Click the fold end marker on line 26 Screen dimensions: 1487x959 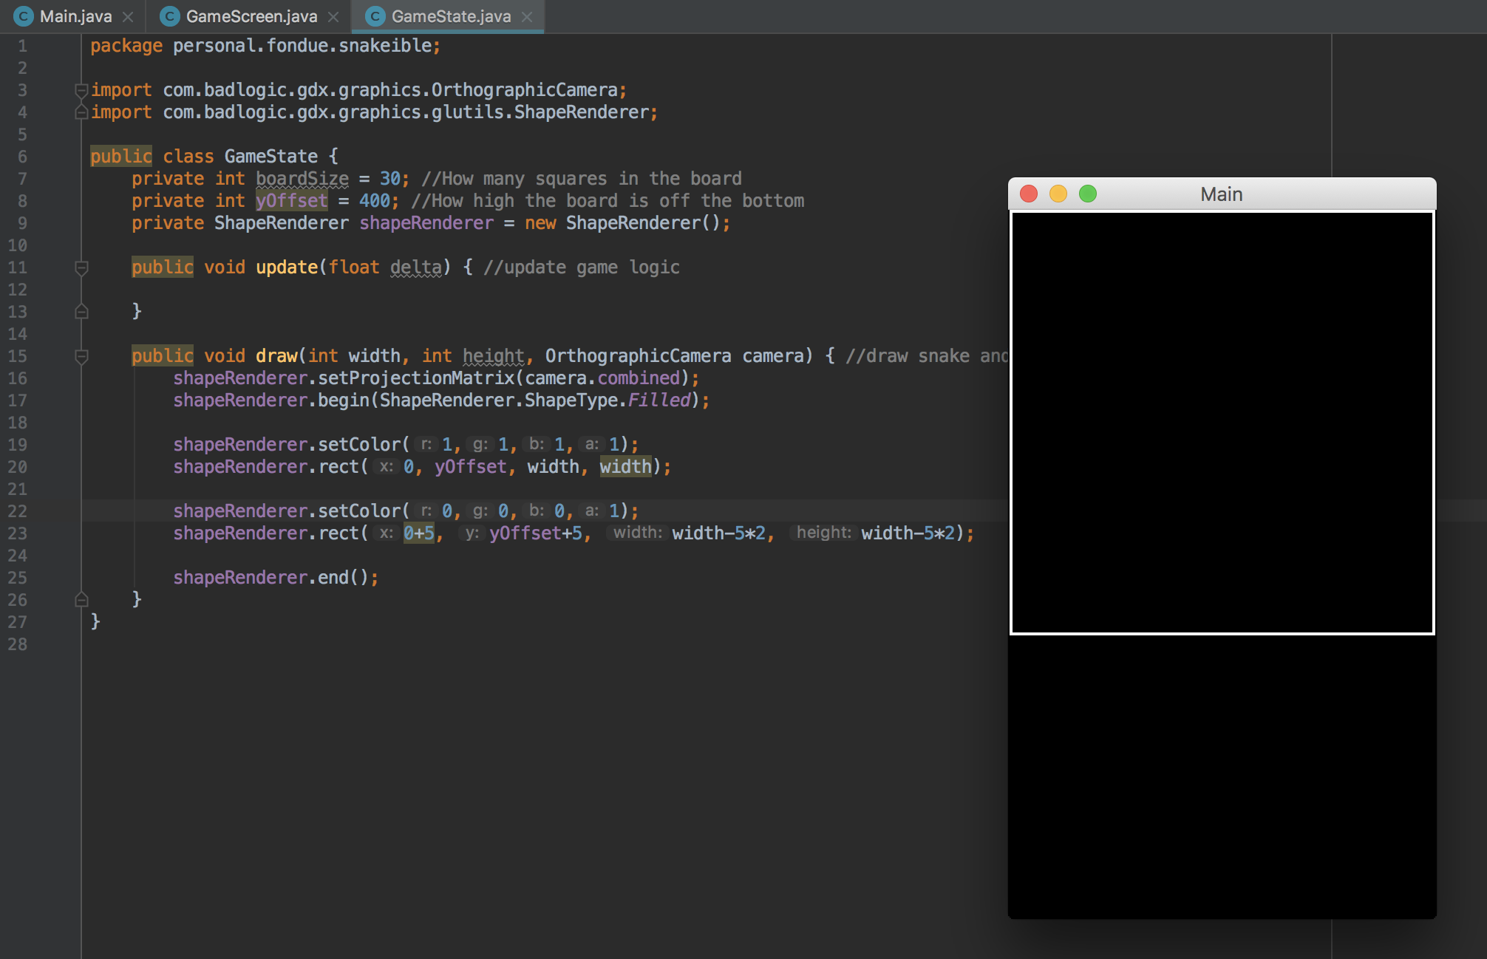click(81, 600)
